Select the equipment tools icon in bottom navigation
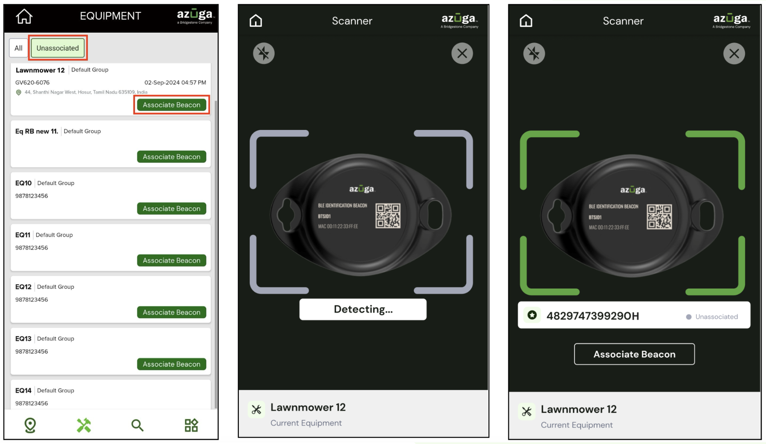 (84, 425)
